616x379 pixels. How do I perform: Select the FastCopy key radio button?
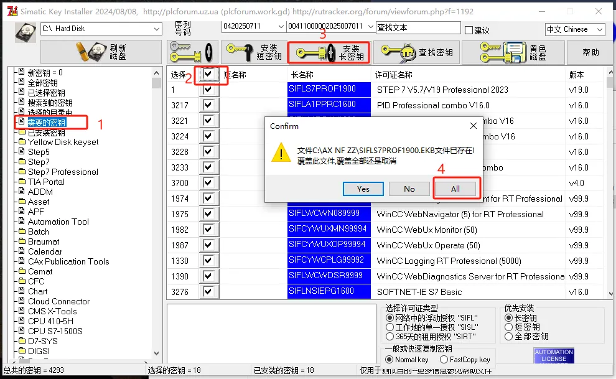[444, 359]
